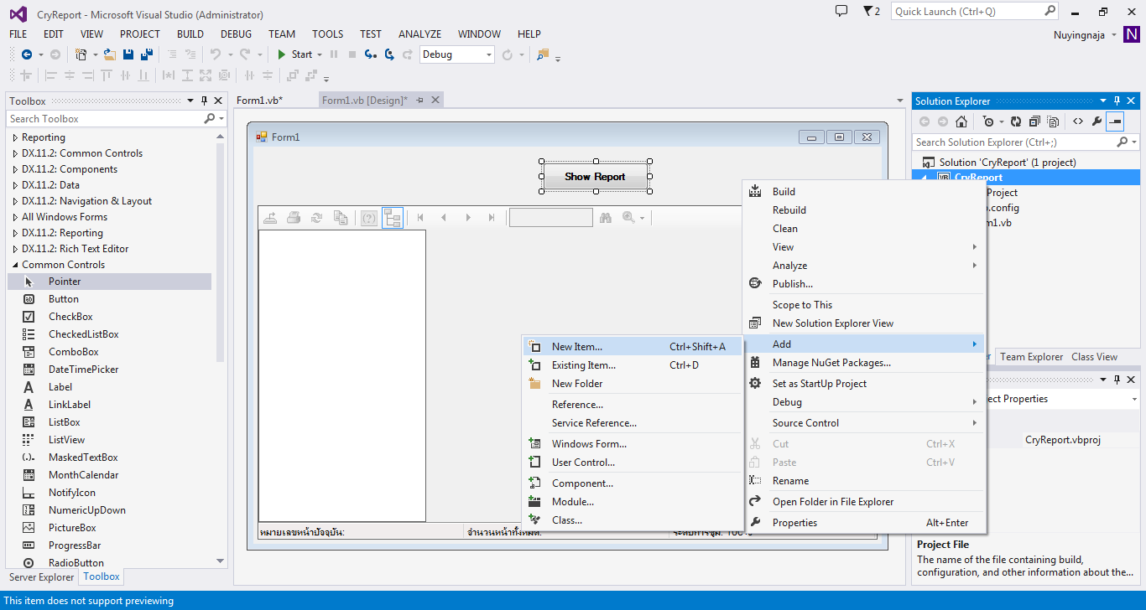This screenshot has height=610, width=1146.
Task: Click the Navigate Backward toolbar icon
Action: click(27, 54)
